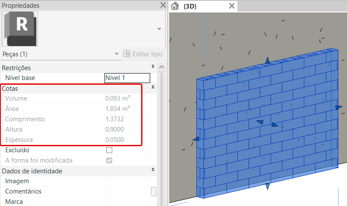
Task: Click the home icon on the 3D tab
Action: point(175,6)
